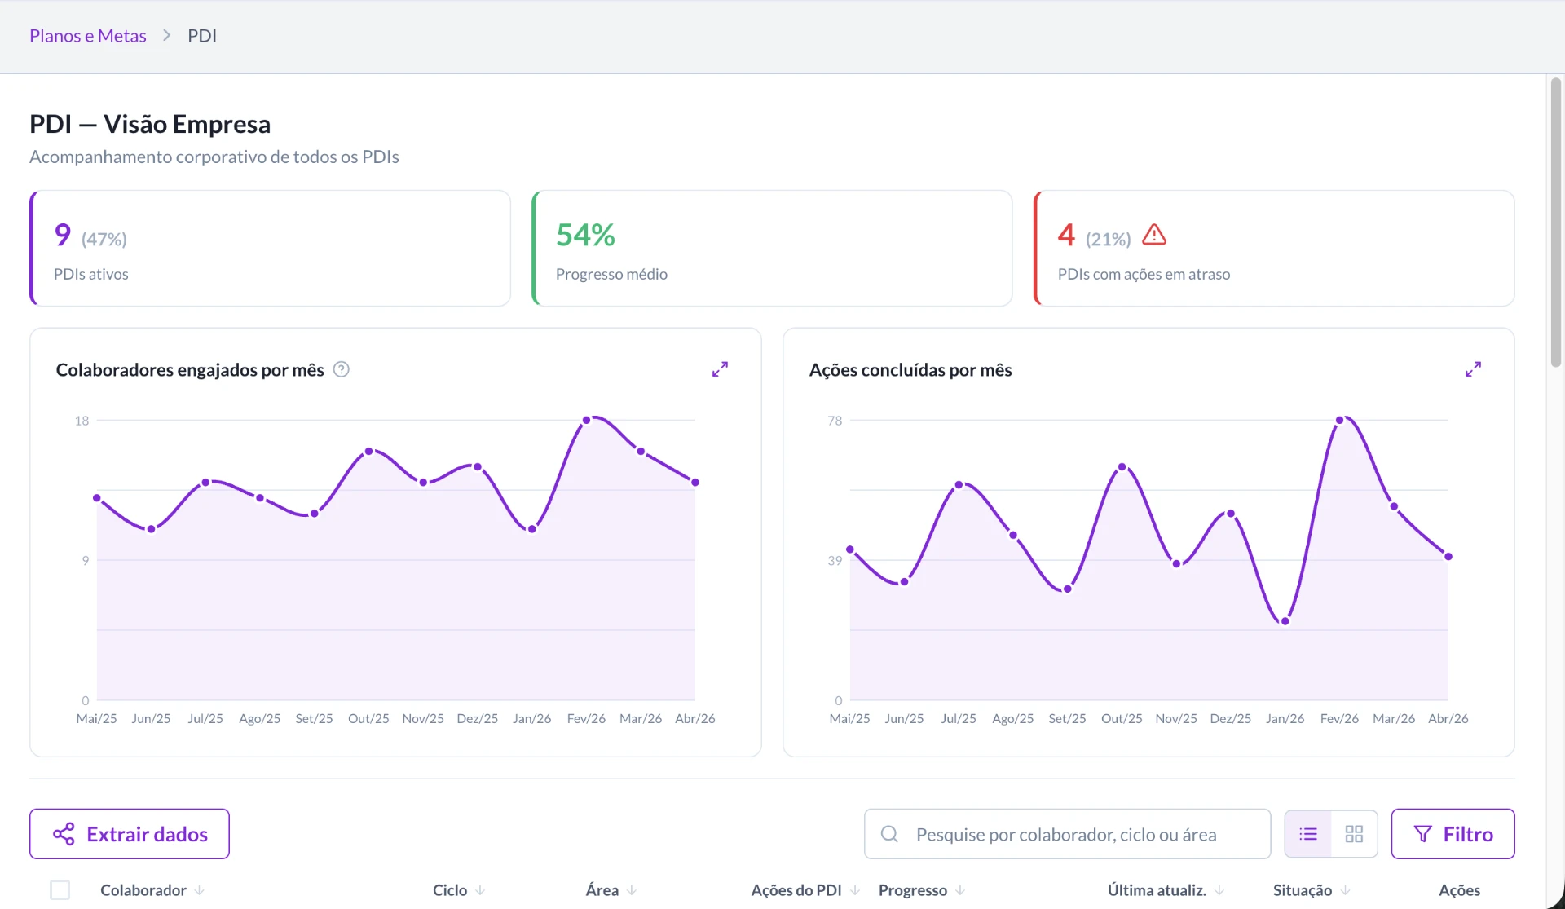
Task: Expand the Ações concluídas por mês chart
Action: tap(1473, 369)
